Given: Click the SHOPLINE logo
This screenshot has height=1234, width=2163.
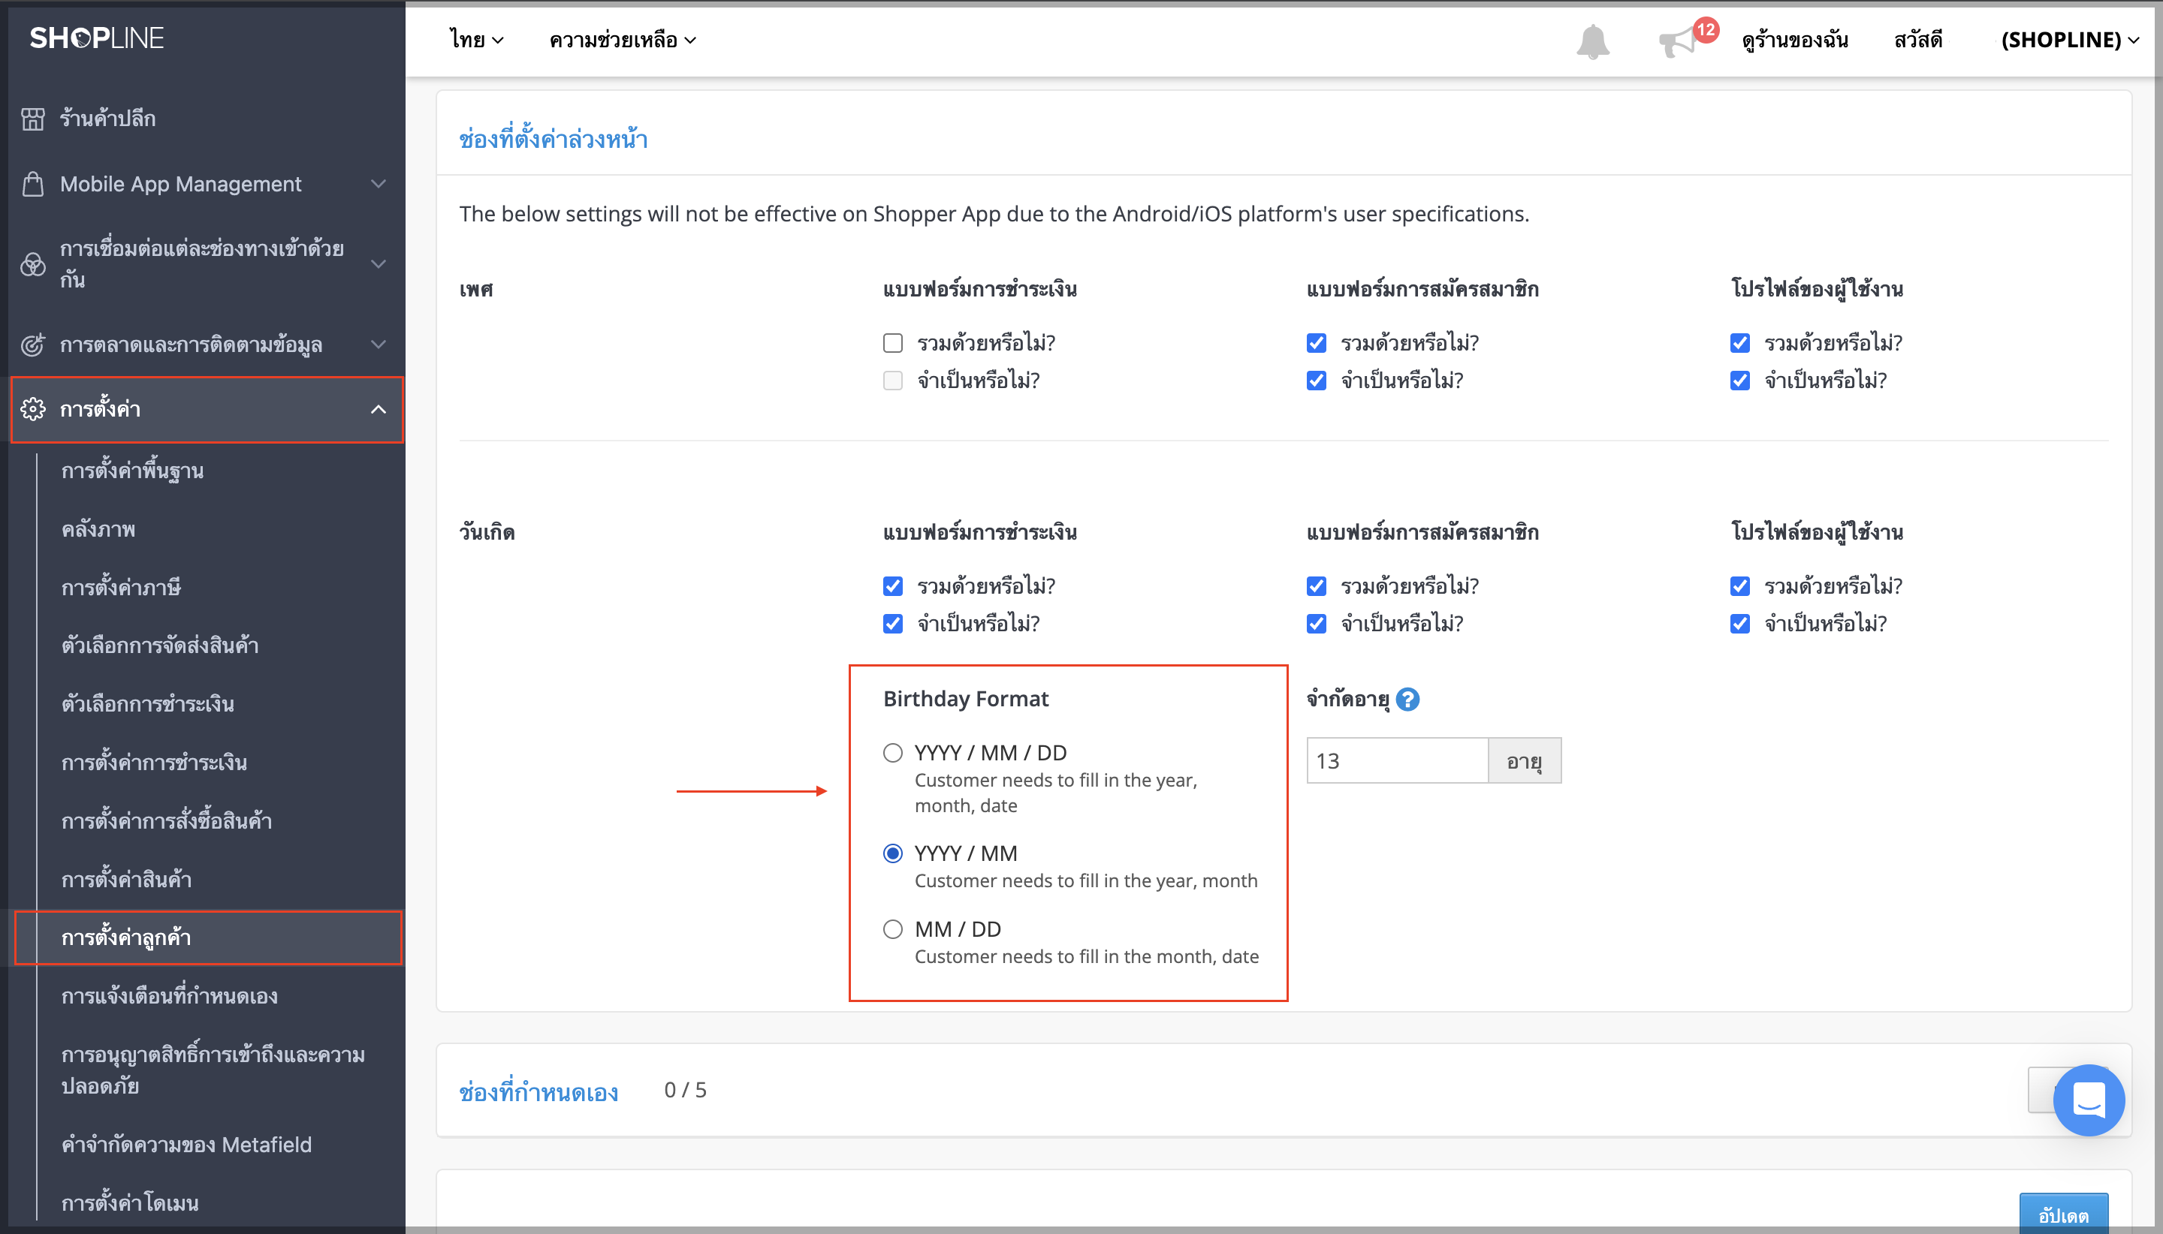Looking at the screenshot, I should 97,38.
